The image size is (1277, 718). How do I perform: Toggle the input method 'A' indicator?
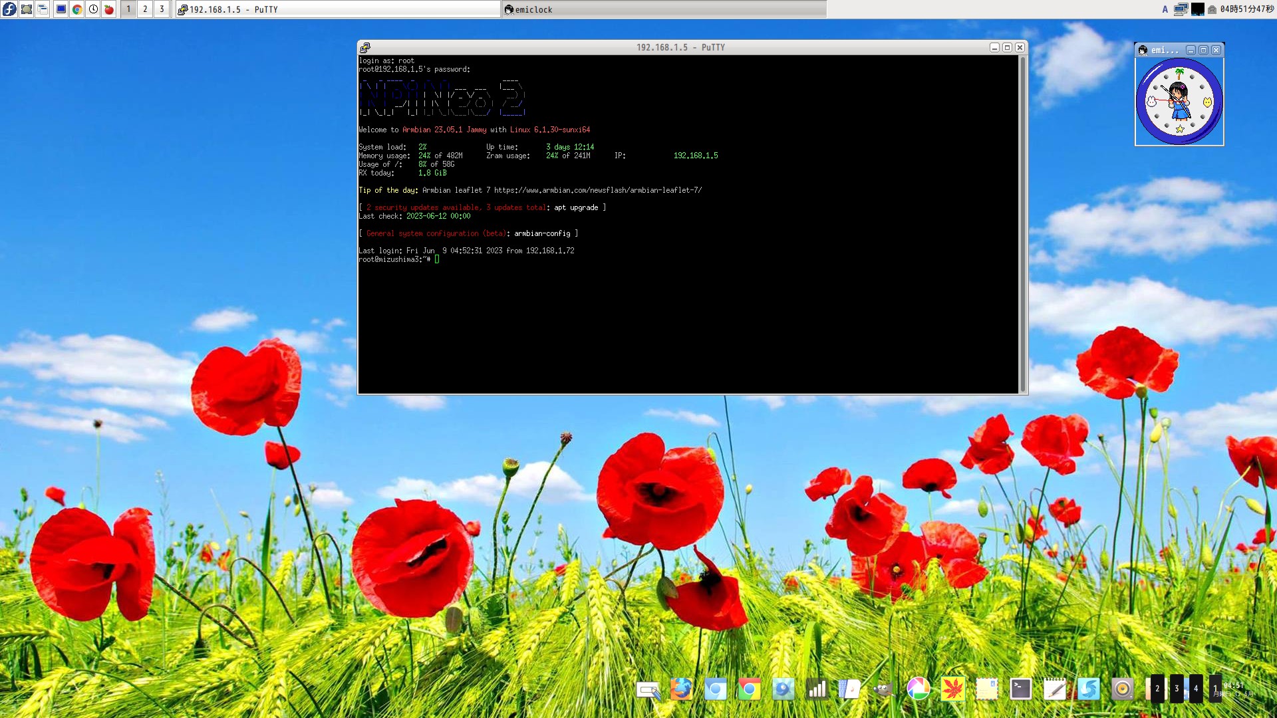[x=1165, y=9]
